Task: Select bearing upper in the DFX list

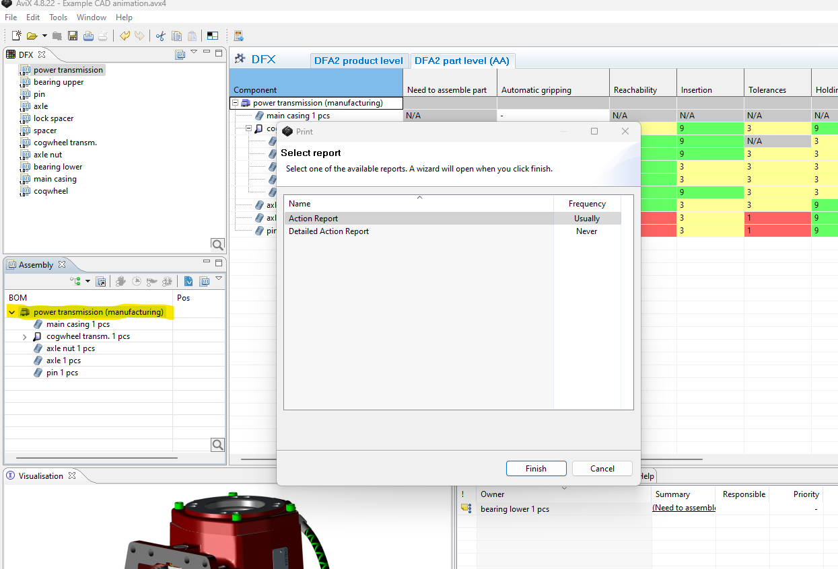Action: click(x=59, y=82)
